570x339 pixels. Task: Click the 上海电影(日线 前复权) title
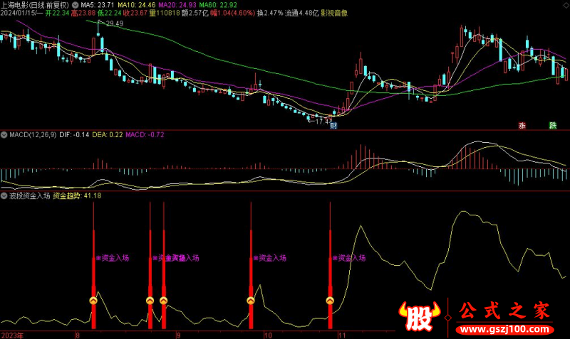(x=36, y=4)
